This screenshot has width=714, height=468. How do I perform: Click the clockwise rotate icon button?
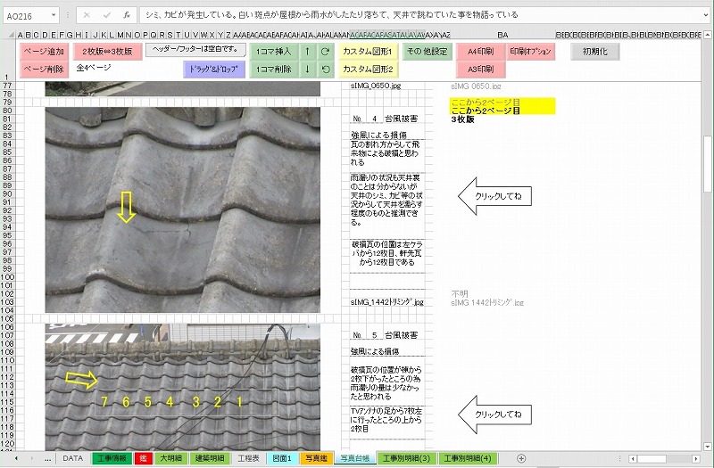tap(326, 52)
